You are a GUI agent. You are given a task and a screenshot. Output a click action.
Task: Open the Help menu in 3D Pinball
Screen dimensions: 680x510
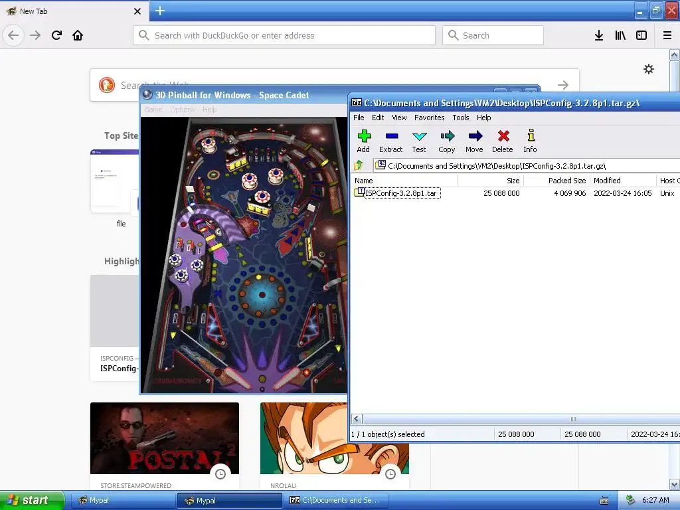pyautogui.click(x=209, y=110)
